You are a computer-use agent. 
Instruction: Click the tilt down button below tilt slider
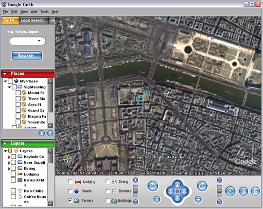pos(219,202)
